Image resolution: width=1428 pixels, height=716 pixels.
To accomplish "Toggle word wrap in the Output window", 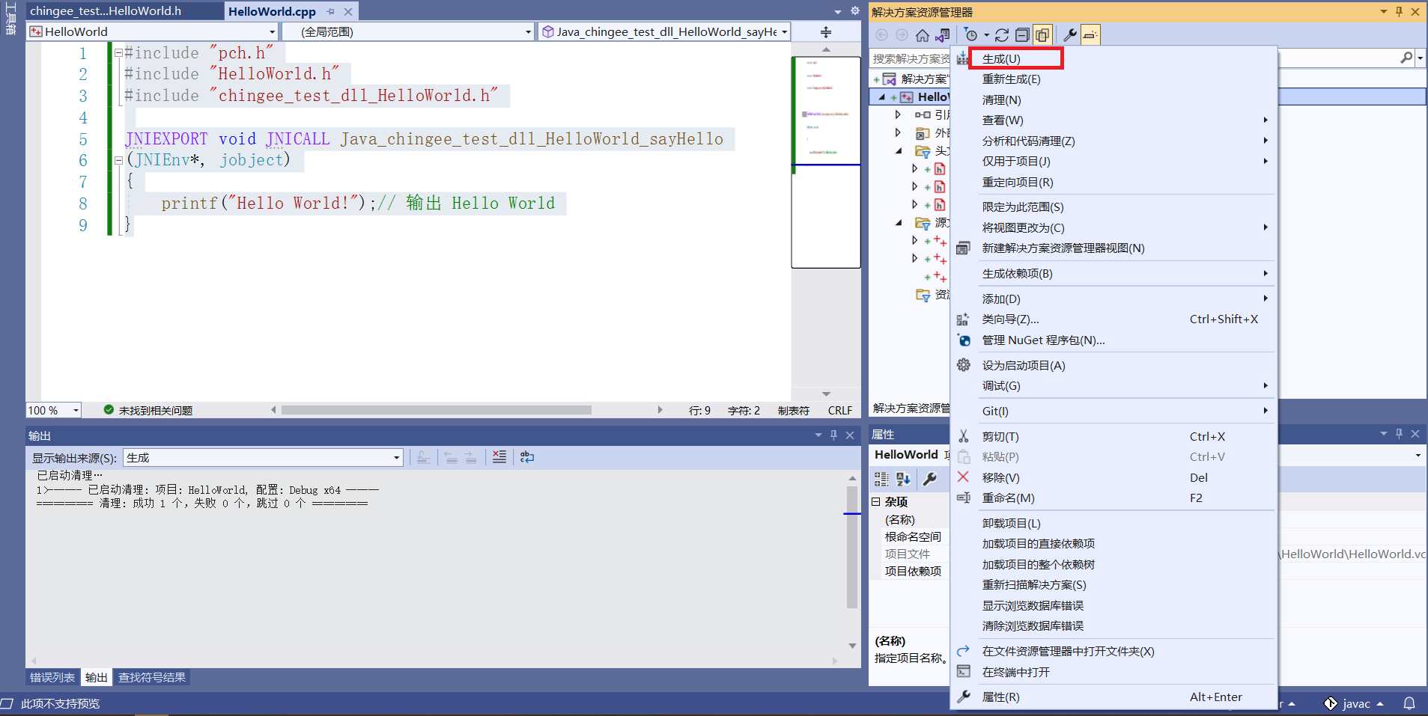I will (x=527, y=456).
